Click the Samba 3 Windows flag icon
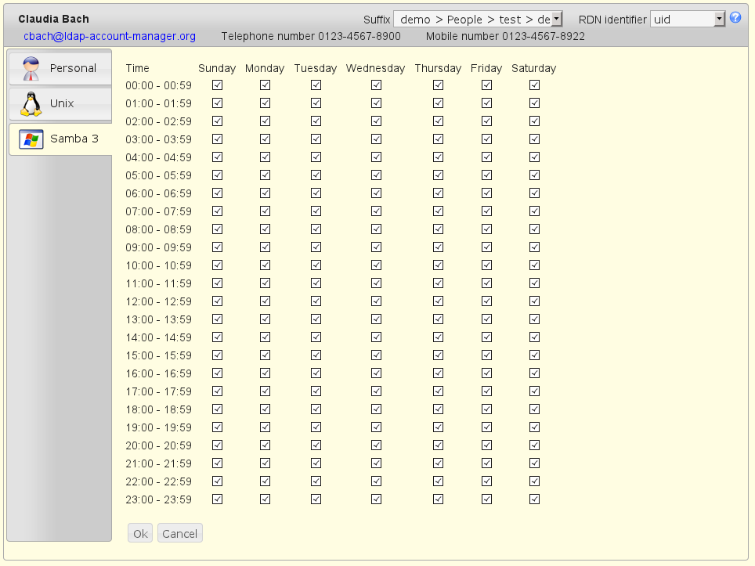 coord(31,139)
